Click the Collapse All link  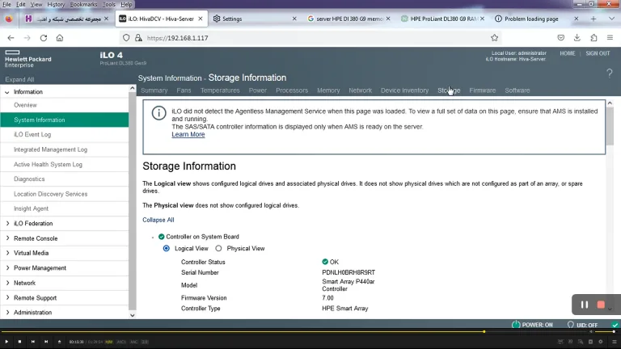(158, 220)
